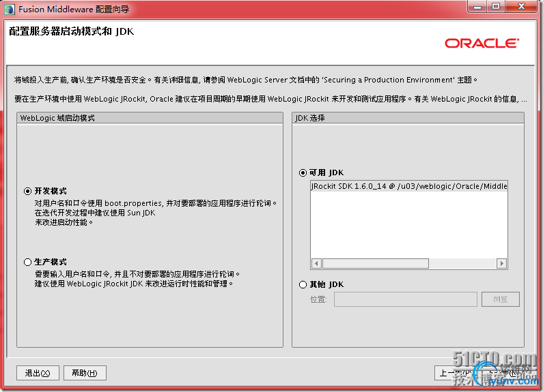Select the 生产模式 radio button
This screenshot has height=392, width=543.
(x=28, y=262)
